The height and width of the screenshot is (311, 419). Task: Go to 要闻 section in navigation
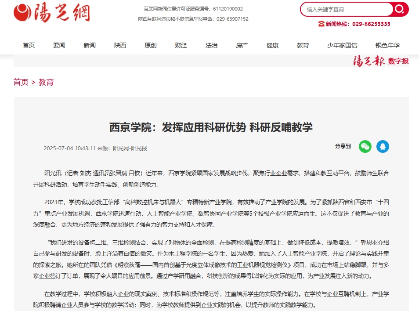pos(59,45)
